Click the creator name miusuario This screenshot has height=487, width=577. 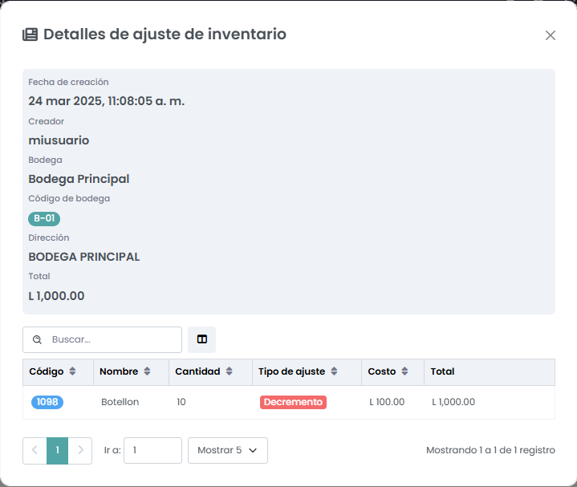point(59,140)
